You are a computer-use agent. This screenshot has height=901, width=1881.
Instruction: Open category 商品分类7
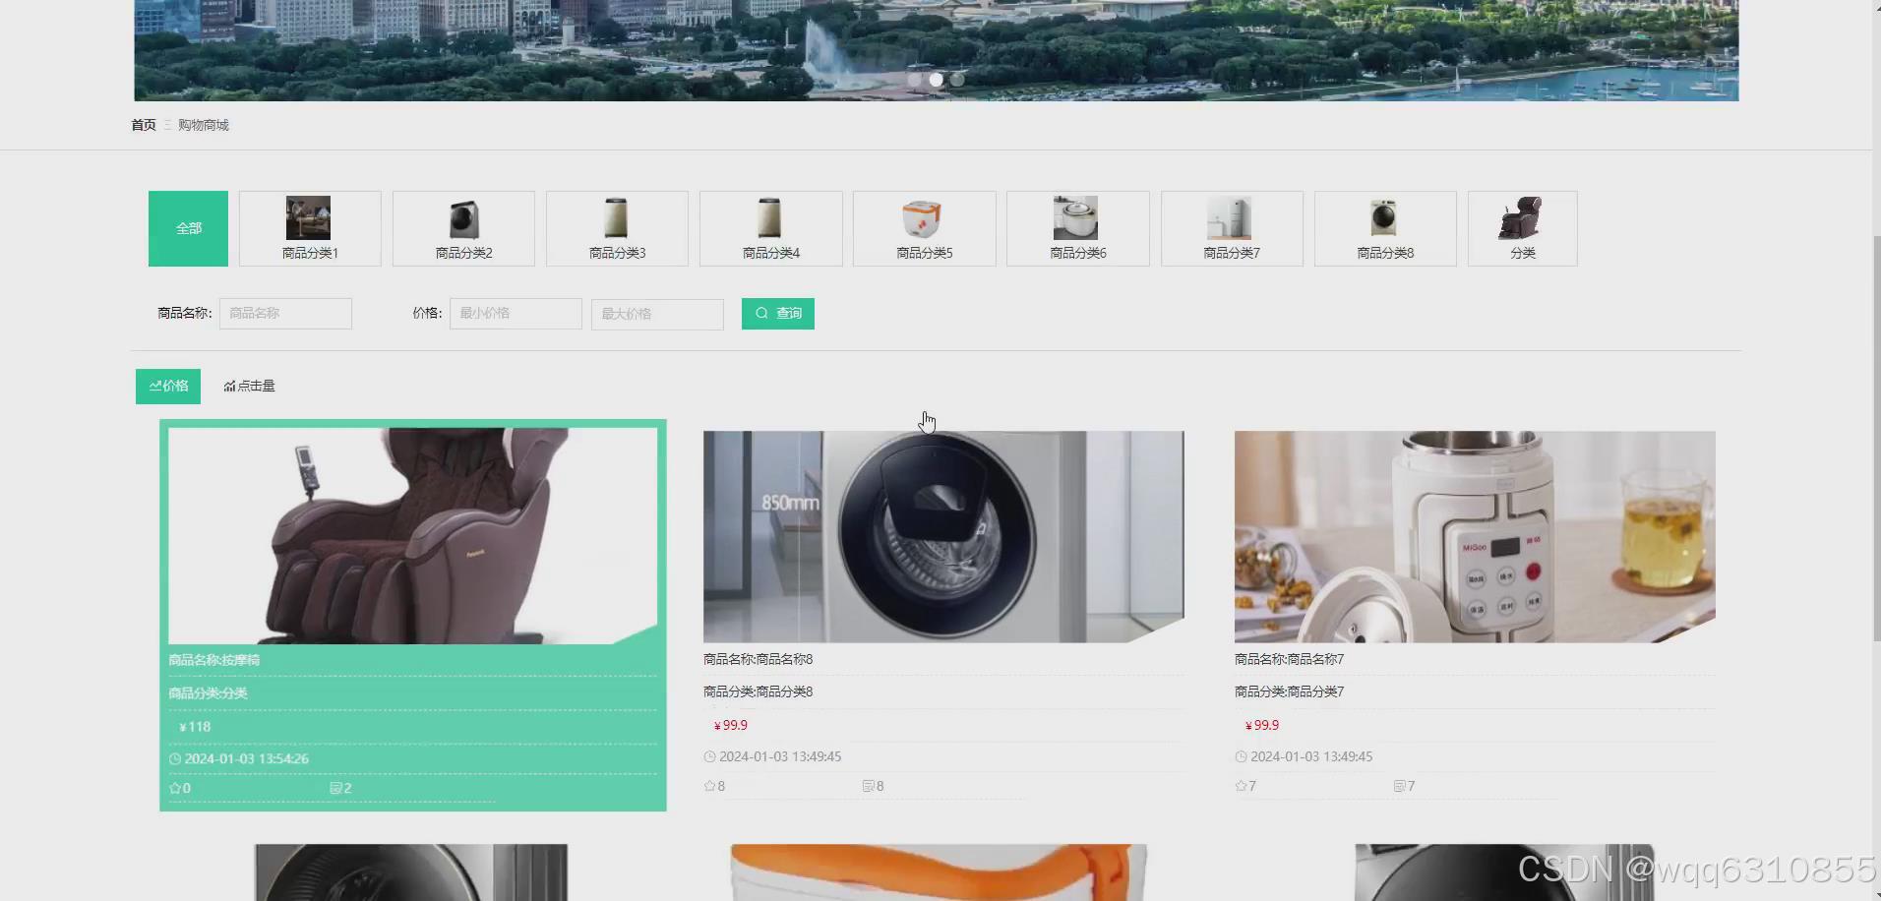(x=1232, y=228)
